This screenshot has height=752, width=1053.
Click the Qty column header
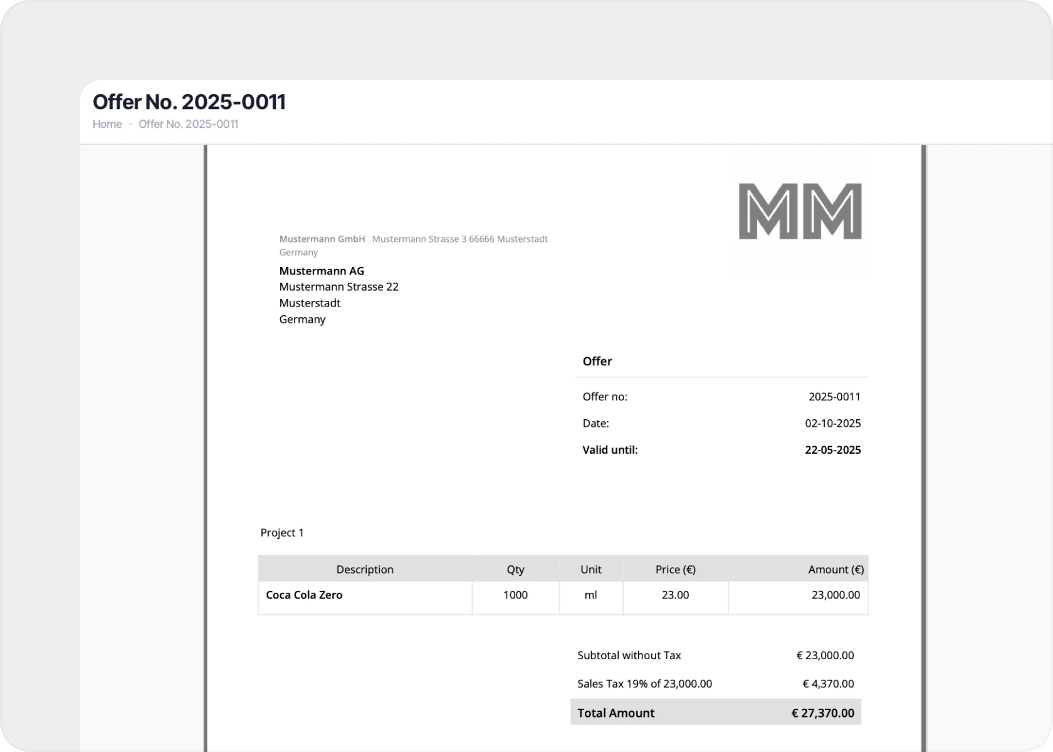[x=515, y=569]
